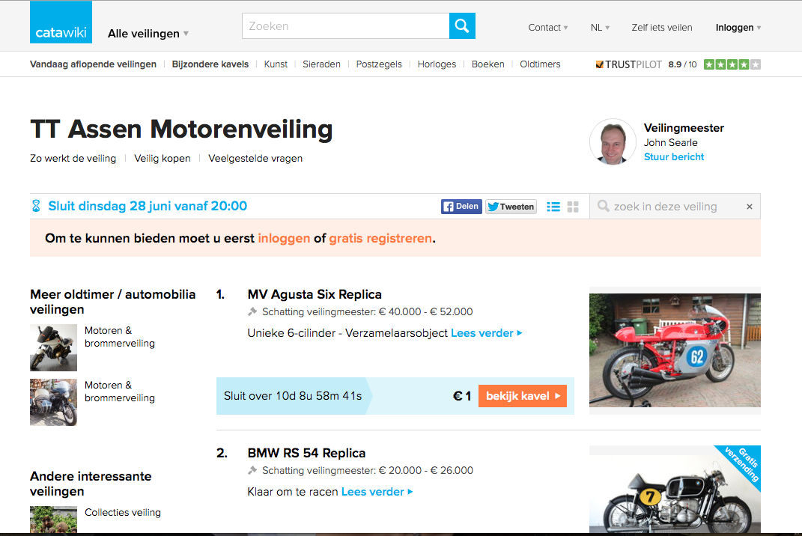Click the bekijk kavel button
This screenshot has height=536, width=802.
pyautogui.click(x=522, y=395)
